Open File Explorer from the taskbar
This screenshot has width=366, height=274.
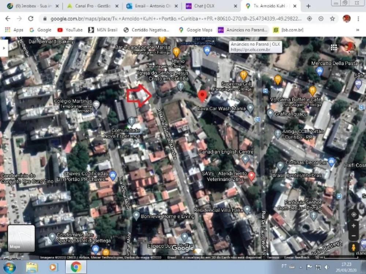[32, 267]
